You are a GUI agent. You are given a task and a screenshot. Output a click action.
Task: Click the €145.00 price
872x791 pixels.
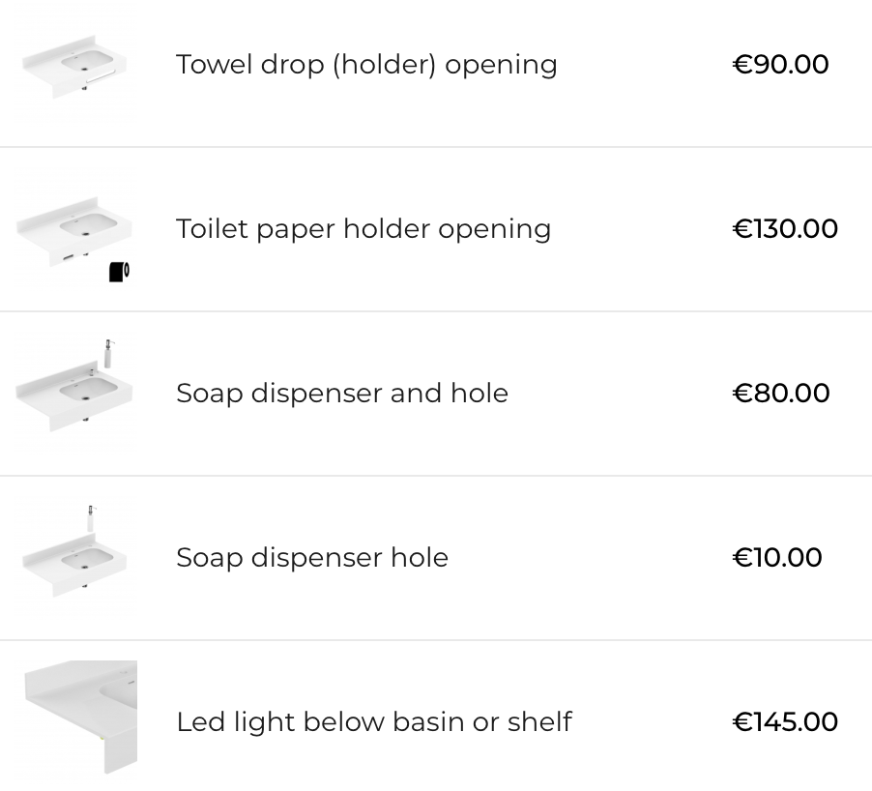point(785,722)
